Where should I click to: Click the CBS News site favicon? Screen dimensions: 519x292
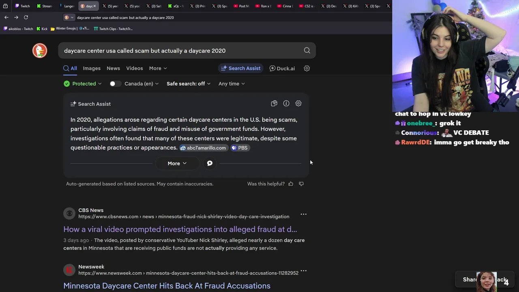click(69, 213)
